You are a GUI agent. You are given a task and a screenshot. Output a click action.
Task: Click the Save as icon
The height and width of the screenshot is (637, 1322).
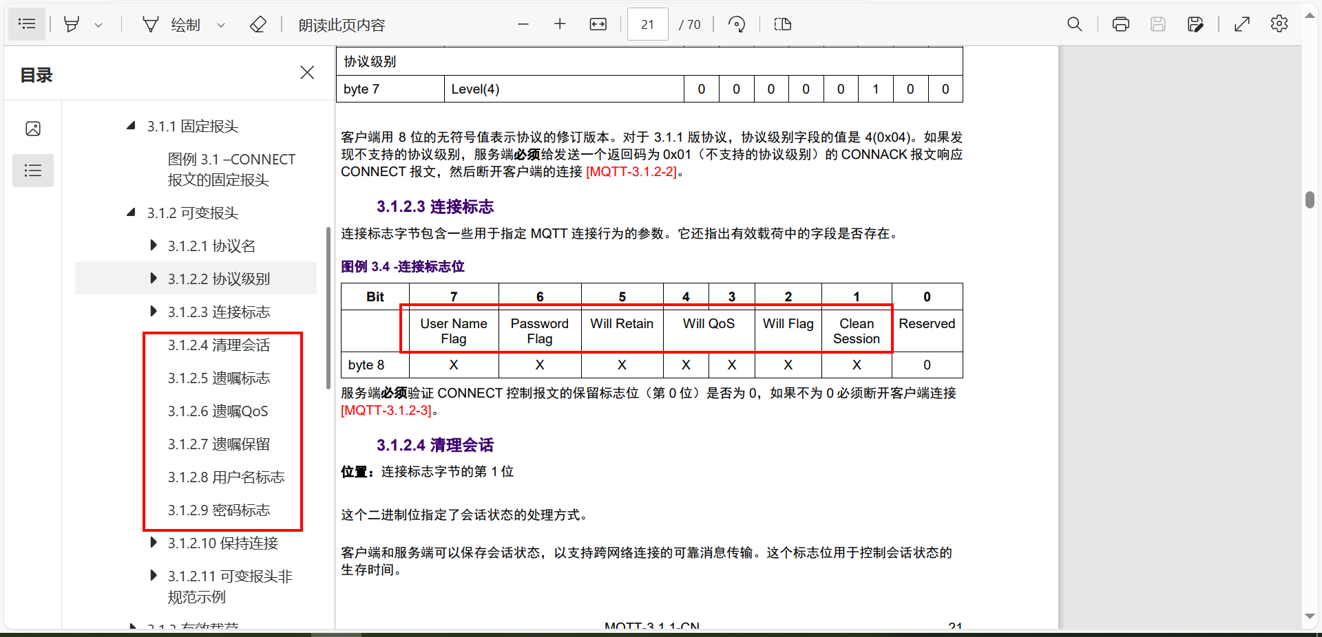click(1195, 24)
